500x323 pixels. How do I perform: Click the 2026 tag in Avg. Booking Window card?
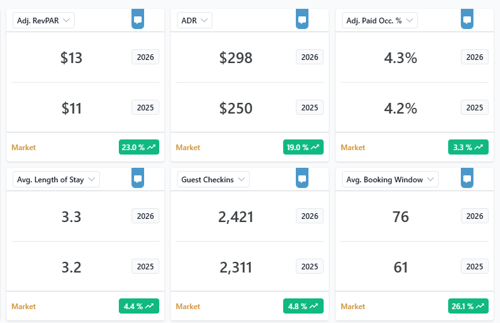click(475, 216)
